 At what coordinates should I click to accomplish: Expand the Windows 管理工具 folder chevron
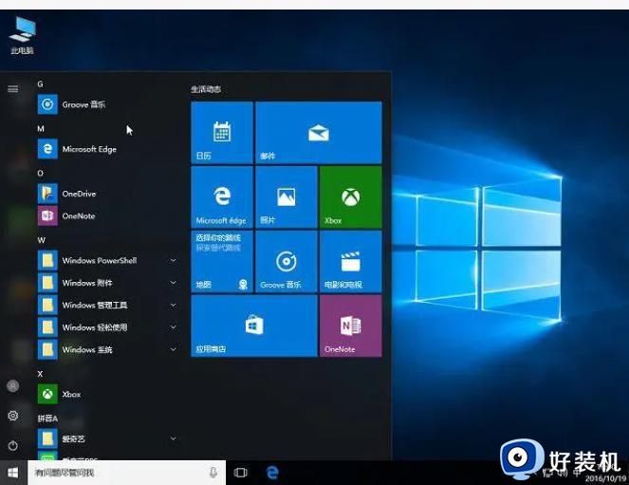click(x=174, y=305)
